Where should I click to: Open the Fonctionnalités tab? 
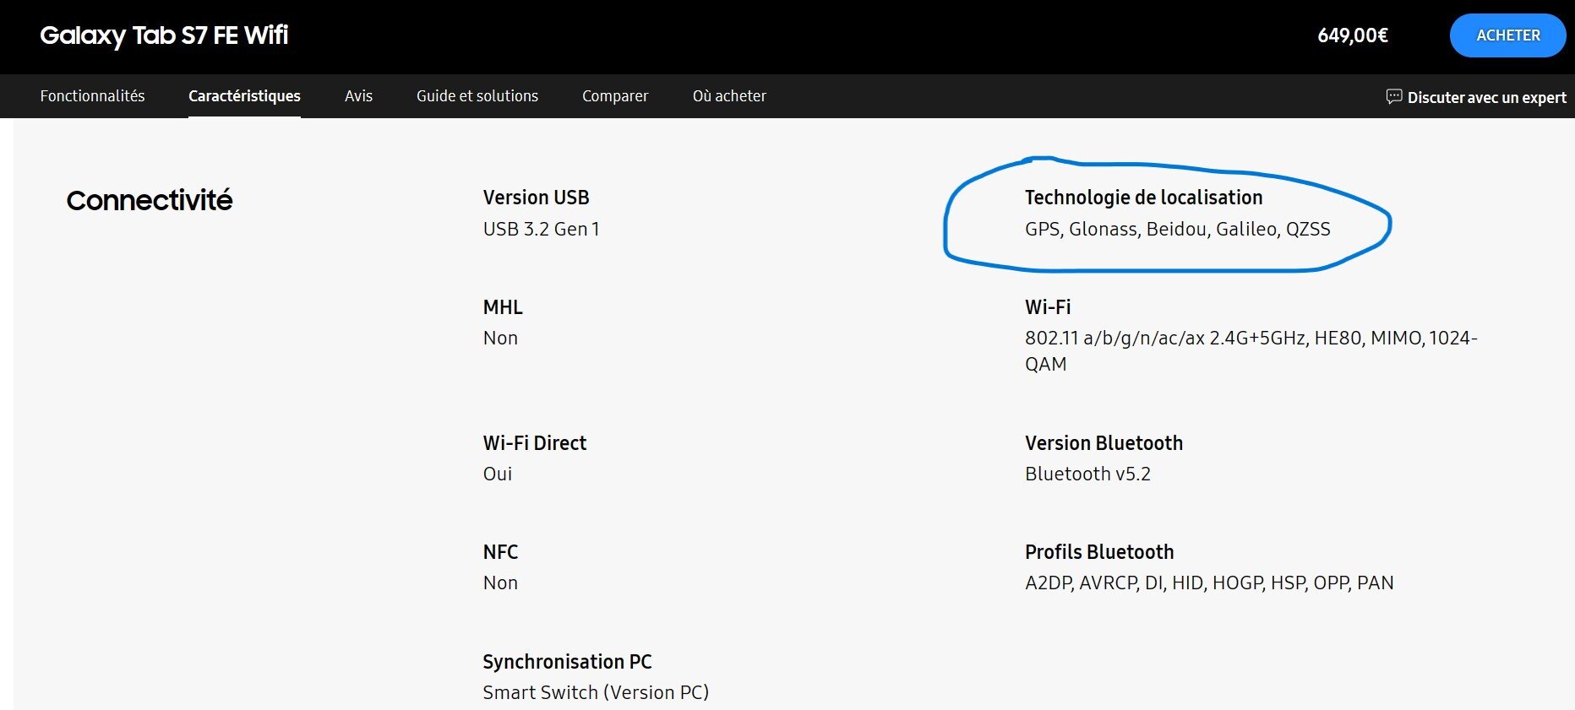tap(92, 96)
